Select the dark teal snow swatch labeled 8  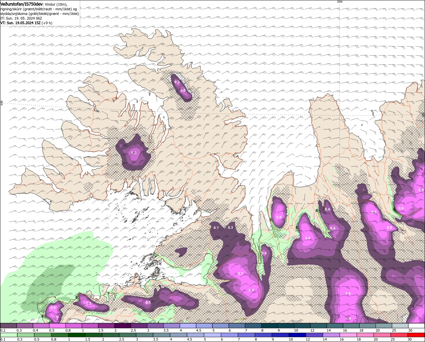coord(270,326)
